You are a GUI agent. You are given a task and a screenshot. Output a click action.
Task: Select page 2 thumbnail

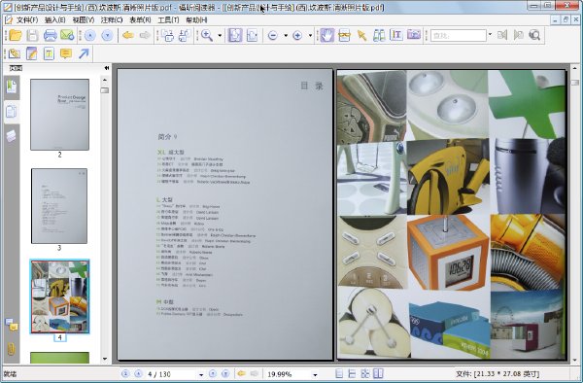(x=59, y=115)
